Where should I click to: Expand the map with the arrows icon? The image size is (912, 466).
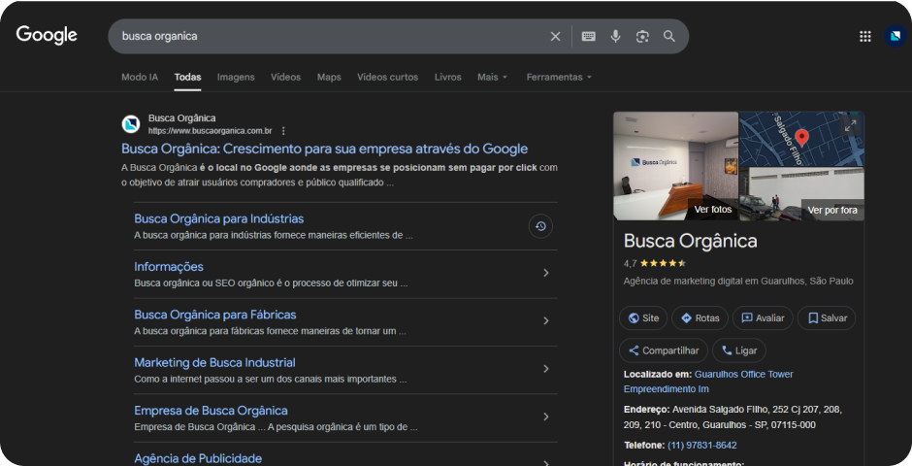[850, 125]
